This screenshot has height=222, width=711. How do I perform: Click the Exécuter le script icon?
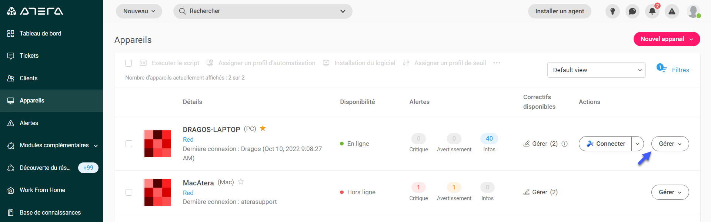[143, 63]
